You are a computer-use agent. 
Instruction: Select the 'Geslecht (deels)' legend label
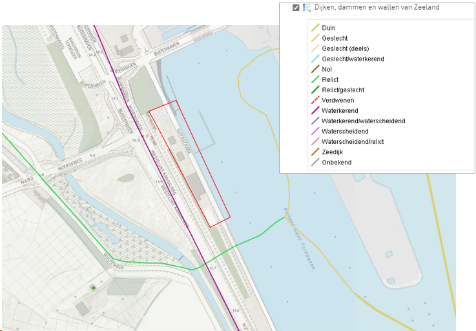pos(346,48)
